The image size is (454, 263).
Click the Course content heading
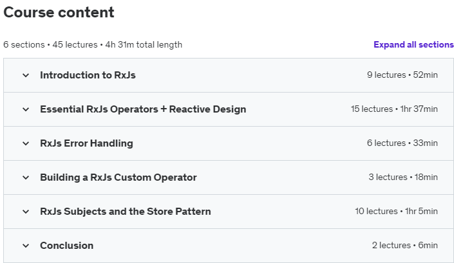click(59, 12)
